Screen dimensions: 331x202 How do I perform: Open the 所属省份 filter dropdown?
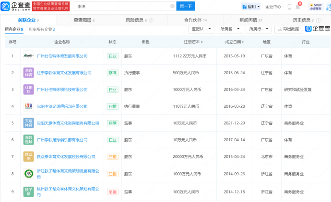point(230,29)
